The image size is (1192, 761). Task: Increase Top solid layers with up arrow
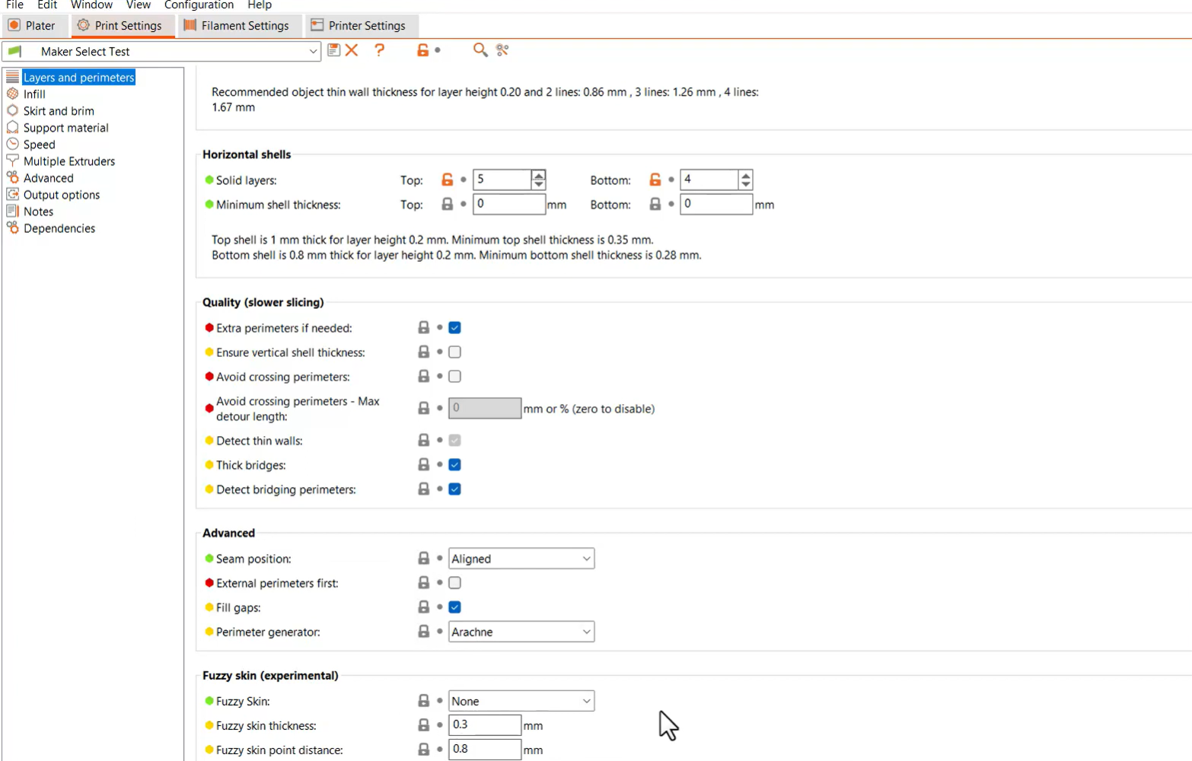538,175
